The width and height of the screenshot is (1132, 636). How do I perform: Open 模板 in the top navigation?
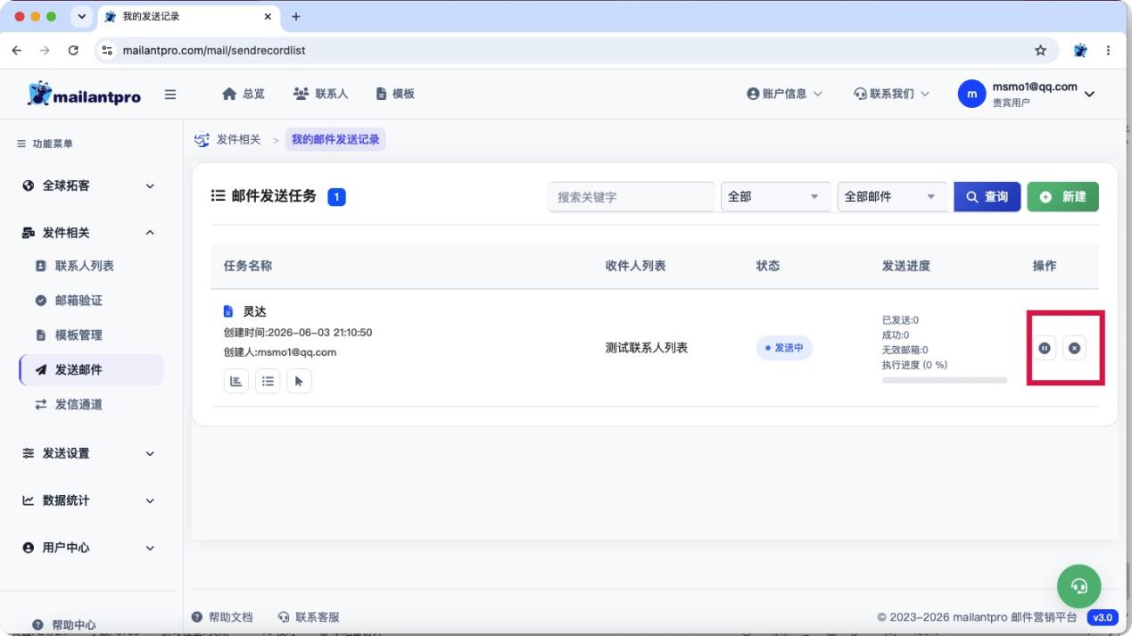pyautogui.click(x=395, y=94)
